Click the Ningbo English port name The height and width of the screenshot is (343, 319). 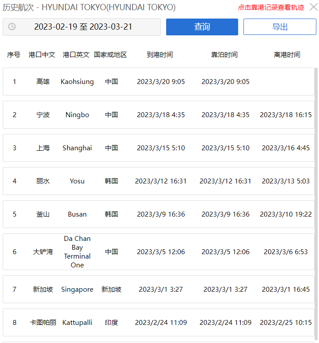point(77,115)
